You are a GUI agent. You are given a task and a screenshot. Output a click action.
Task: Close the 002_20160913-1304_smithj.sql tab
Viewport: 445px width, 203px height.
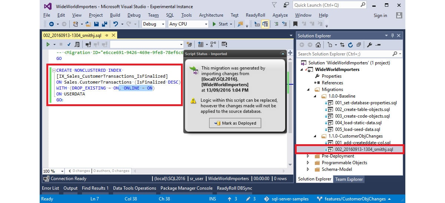(113, 35)
